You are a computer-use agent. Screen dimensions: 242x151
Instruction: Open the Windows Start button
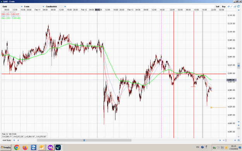(6, 148)
